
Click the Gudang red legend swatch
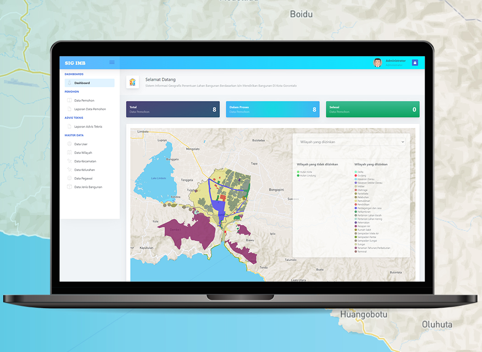(x=356, y=176)
